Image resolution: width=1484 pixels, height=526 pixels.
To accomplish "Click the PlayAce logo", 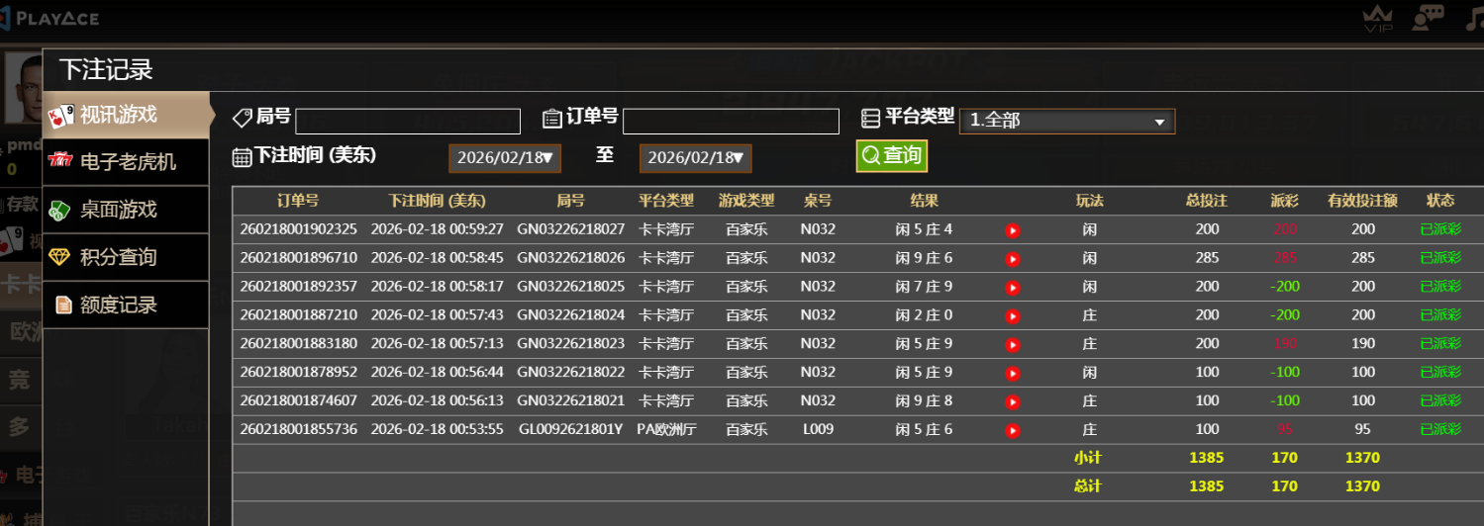I will 49,17.
